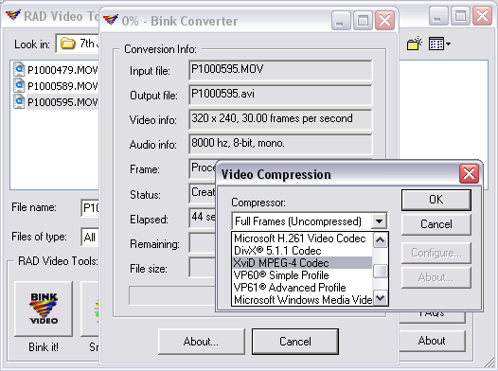Click the Bink it! video icon button
The image size is (498, 371).
pos(44,309)
